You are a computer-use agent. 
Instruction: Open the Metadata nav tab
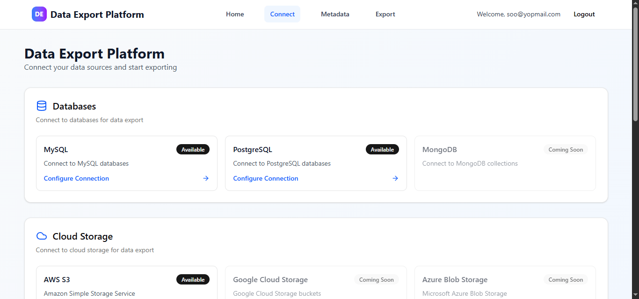point(335,14)
